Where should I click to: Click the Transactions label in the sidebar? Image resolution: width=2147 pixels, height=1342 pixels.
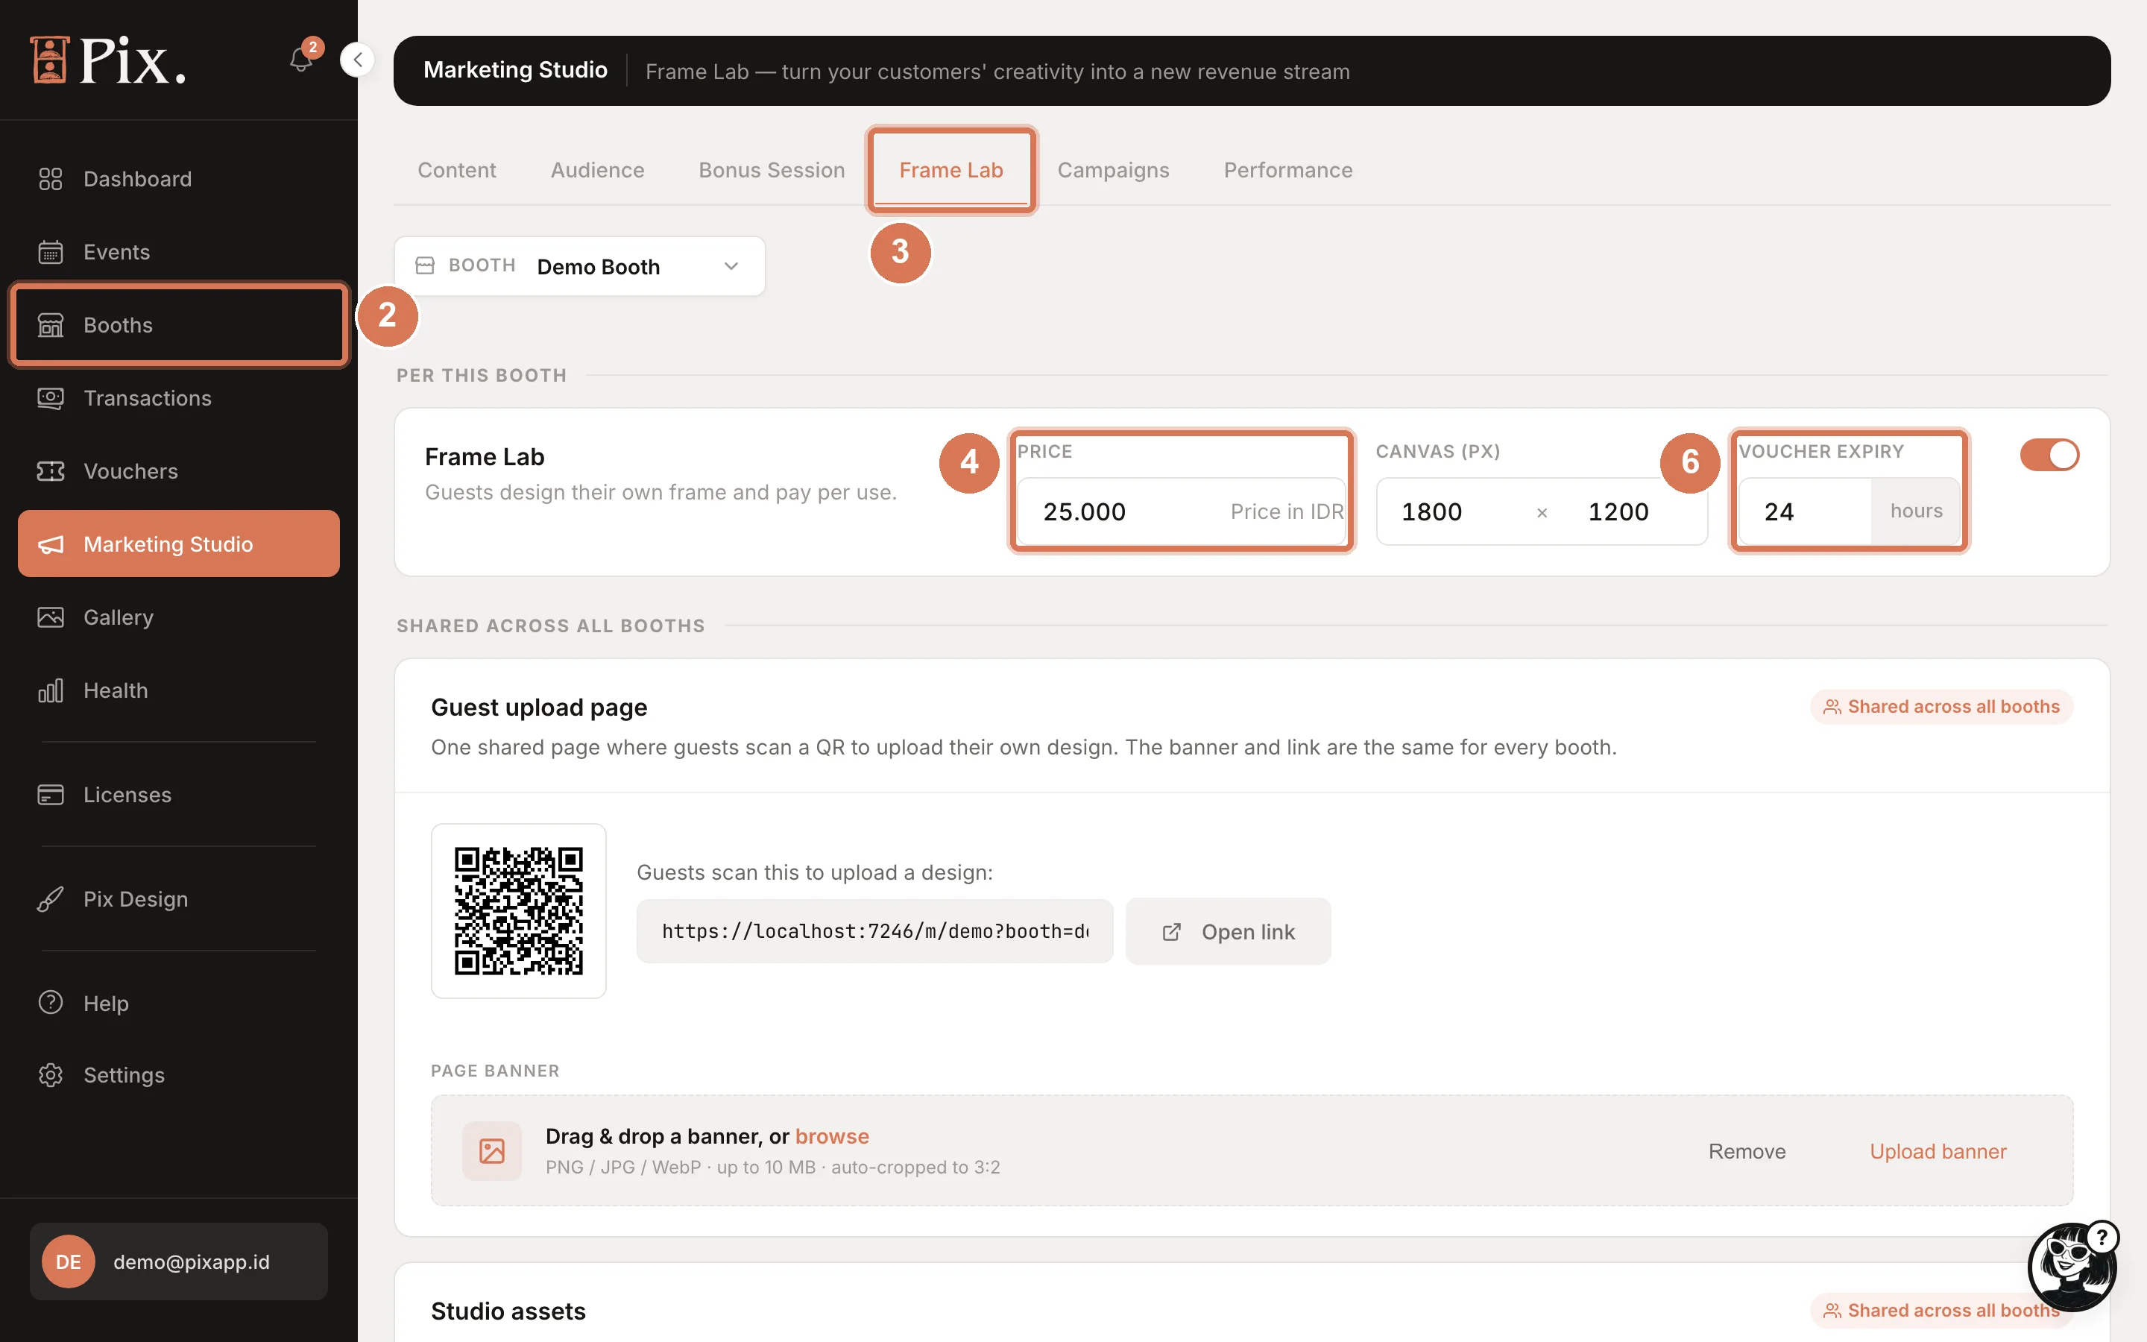point(148,399)
